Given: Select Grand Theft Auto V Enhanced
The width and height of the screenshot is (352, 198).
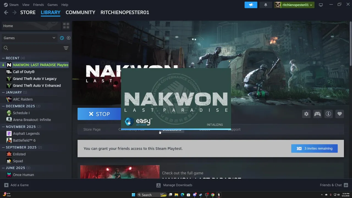Looking at the screenshot, I should pos(37,86).
